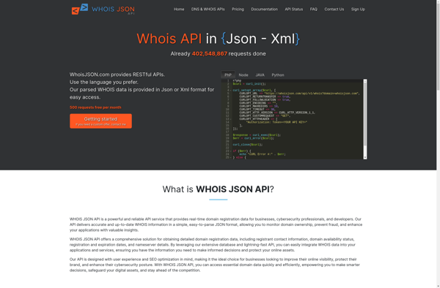The height and width of the screenshot is (288, 440).
Task: Switch to the Node code tab
Action: pos(243,75)
